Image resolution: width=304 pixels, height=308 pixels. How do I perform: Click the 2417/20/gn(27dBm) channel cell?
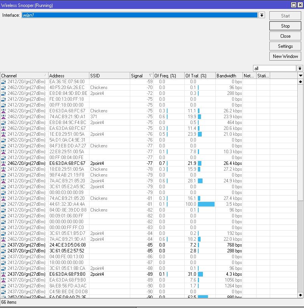(x=26, y=222)
